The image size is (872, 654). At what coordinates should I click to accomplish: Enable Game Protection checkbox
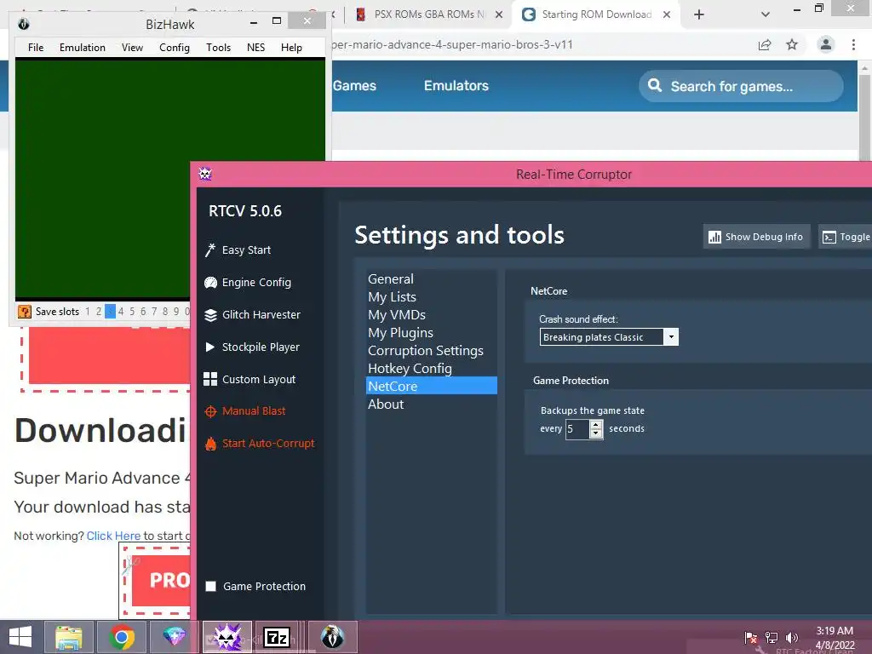tap(211, 586)
